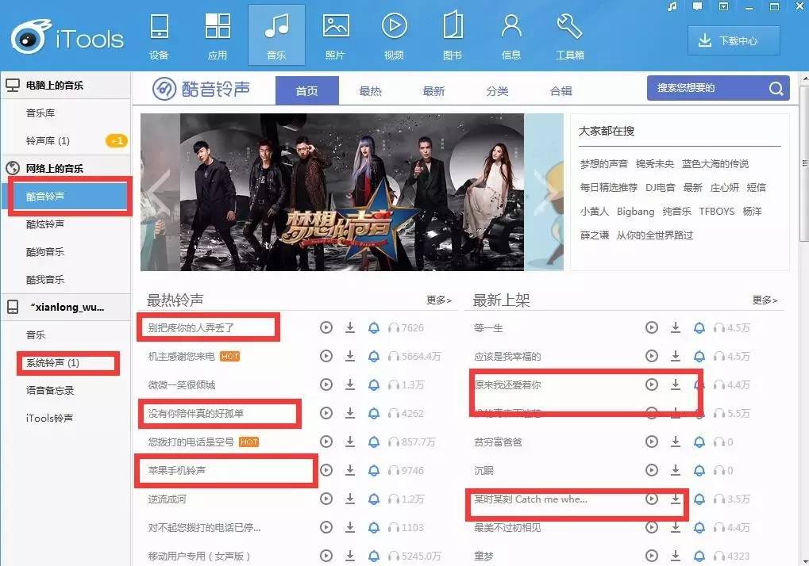Screen dimensions: 809x566
Task: Play 等一生 ringtone
Action: 652,327
